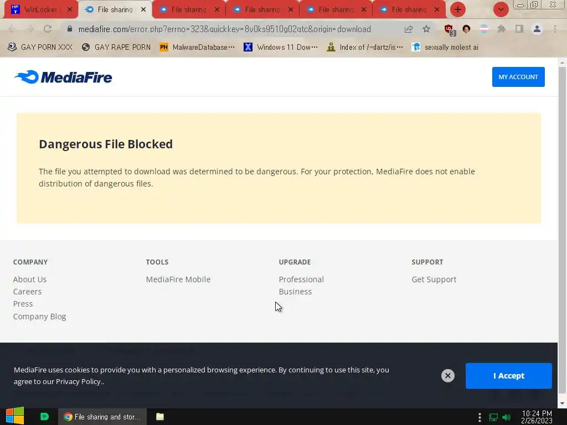Open the About Us link
This screenshot has width=567, height=425.
(x=30, y=279)
